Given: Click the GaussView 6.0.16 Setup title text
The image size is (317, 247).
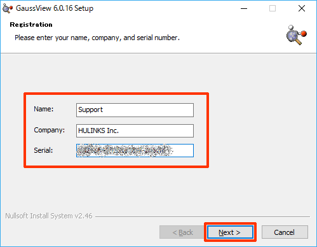Looking at the screenshot, I should [x=55, y=8].
